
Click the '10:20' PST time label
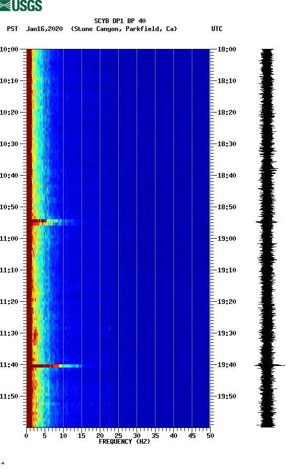tap(9, 112)
